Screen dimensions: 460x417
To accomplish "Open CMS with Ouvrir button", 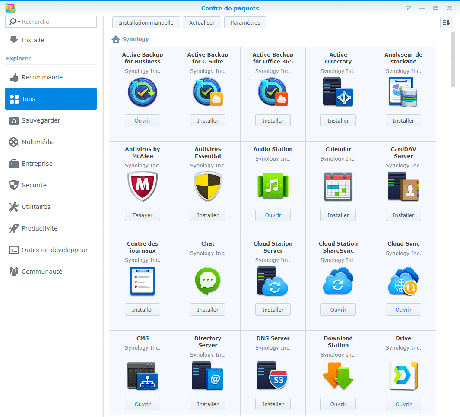I will click(143, 404).
